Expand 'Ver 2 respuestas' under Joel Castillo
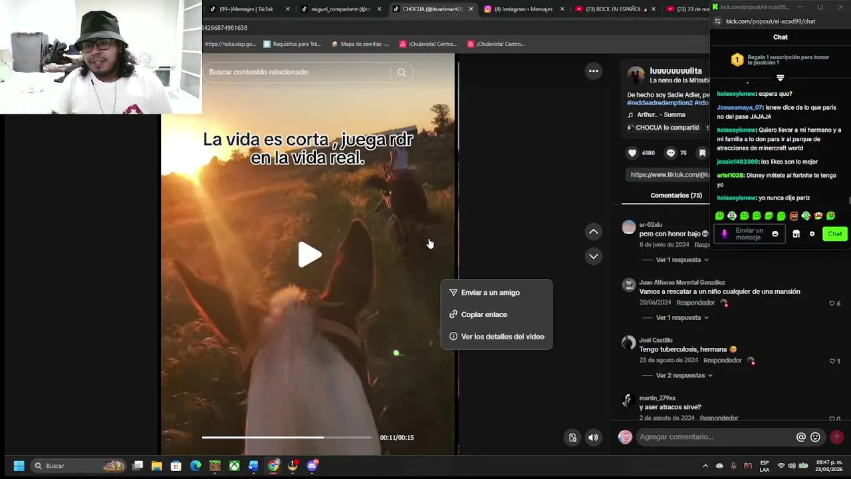 (684, 375)
